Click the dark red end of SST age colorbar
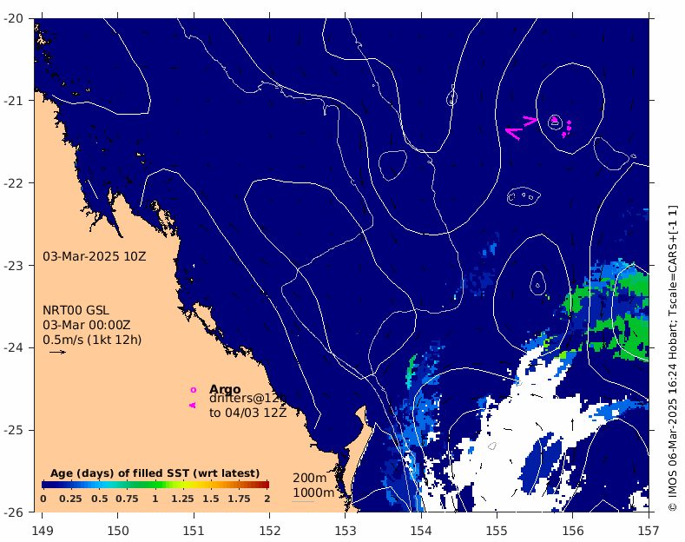Image resolution: width=685 pixels, height=542 pixels. click(x=265, y=485)
